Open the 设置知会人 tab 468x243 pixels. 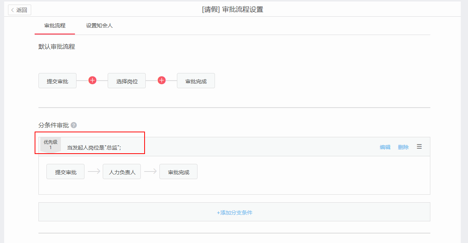[x=99, y=26]
